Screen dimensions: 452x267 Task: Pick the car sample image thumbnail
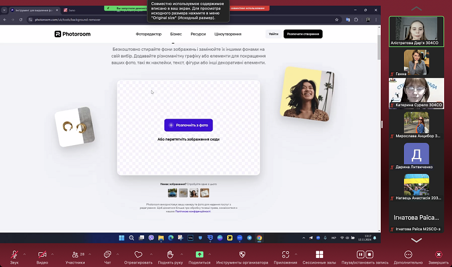point(172,192)
